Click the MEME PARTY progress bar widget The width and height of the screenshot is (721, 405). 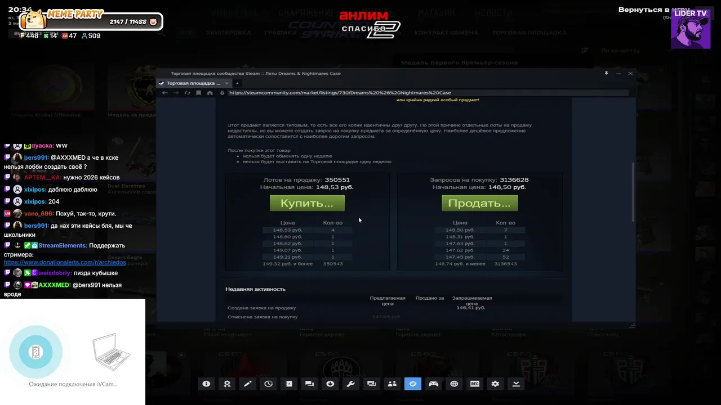[x=91, y=22]
